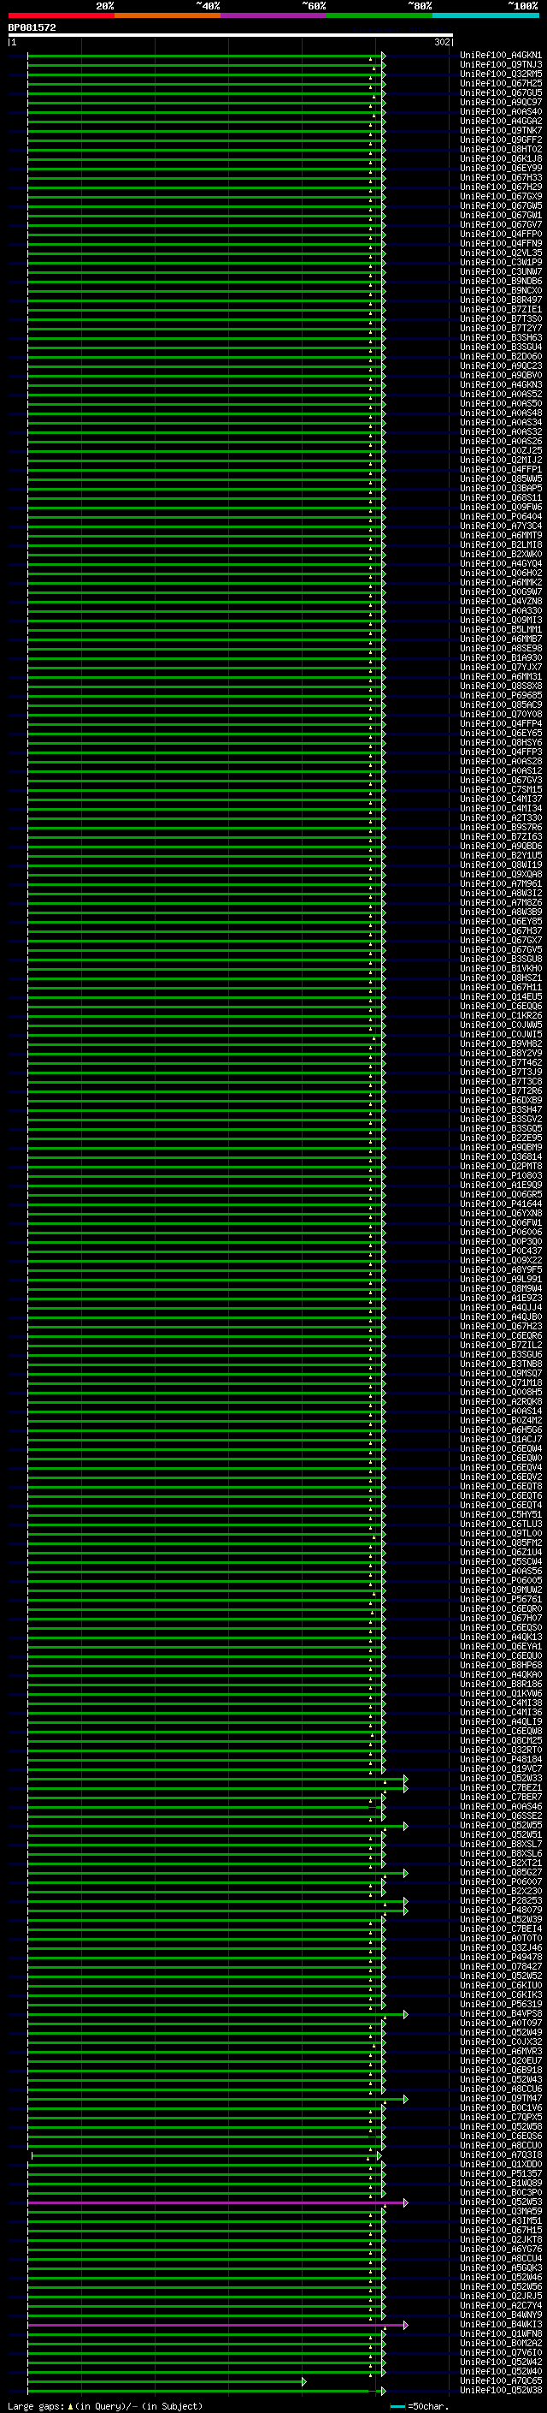The image size is (547, 2413).
Task: Select the UniRef100_A7Y3C4 label
Action: (501, 526)
